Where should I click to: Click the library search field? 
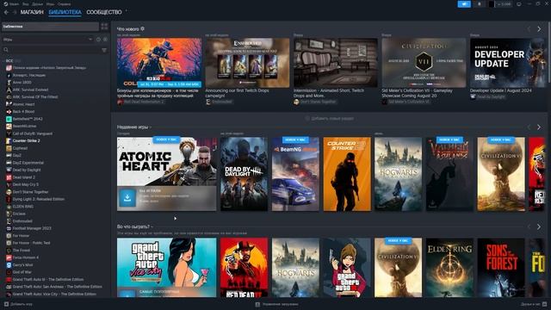pyautogui.click(x=51, y=50)
